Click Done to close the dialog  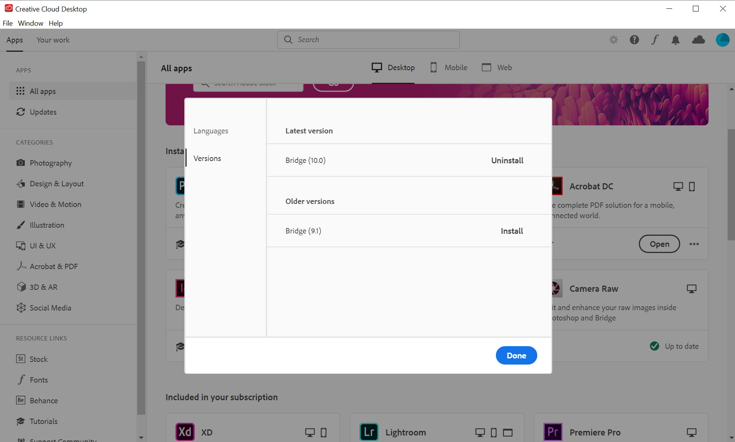[516, 355]
